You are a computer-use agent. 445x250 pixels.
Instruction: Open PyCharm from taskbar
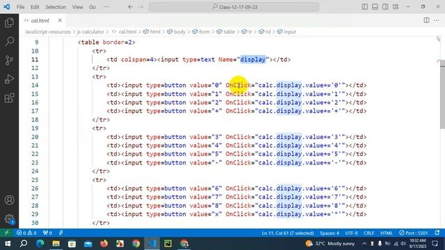coord(168,244)
